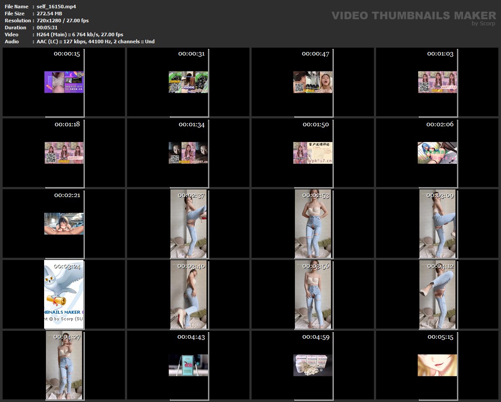Click the VIDEO THUMBNAILS MAKER watermark title
The width and height of the screenshot is (501, 402).
(x=413, y=16)
